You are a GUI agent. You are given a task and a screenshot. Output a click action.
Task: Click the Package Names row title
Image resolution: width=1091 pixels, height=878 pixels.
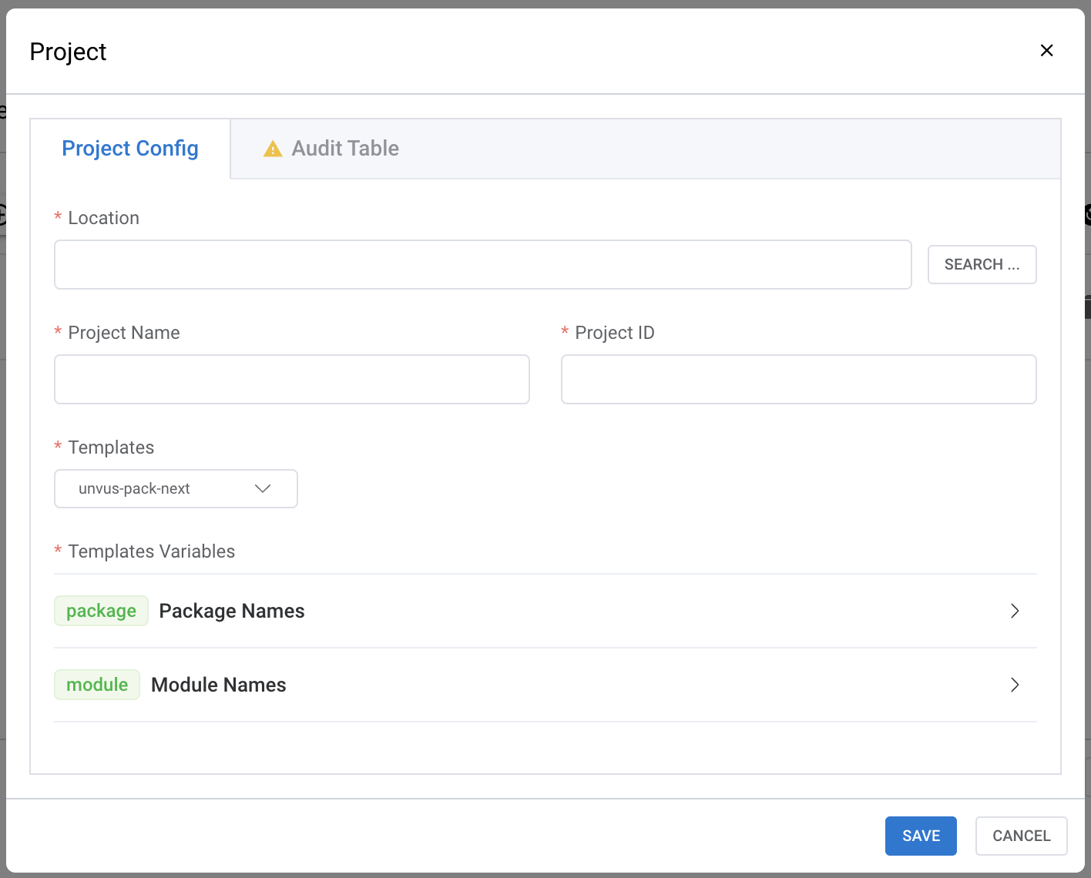[232, 611]
